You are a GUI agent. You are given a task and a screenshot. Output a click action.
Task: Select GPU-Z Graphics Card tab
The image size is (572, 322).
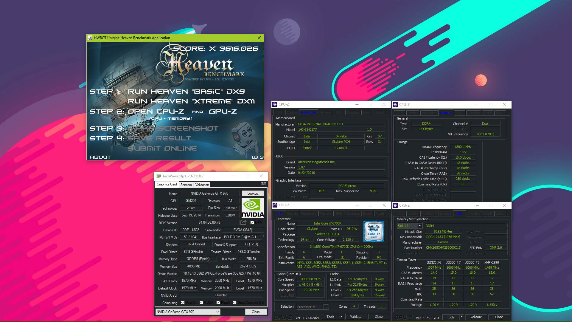pyautogui.click(x=167, y=184)
